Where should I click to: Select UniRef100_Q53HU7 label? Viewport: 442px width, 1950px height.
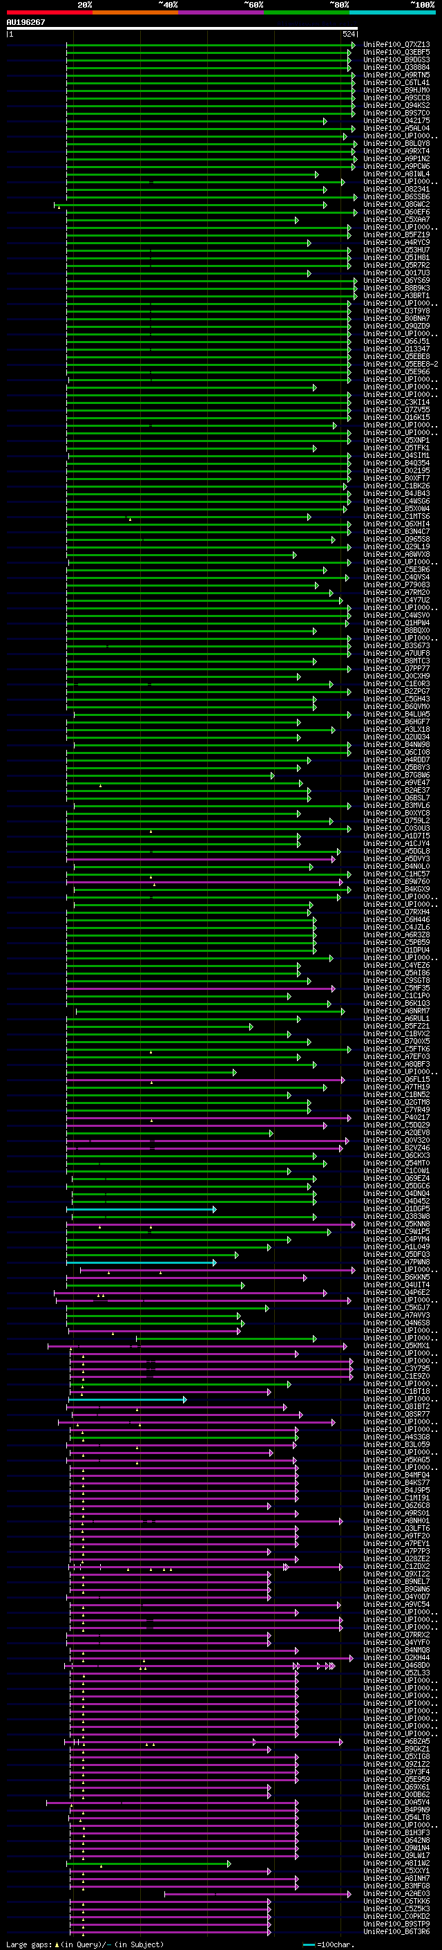pyautogui.click(x=396, y=250)
